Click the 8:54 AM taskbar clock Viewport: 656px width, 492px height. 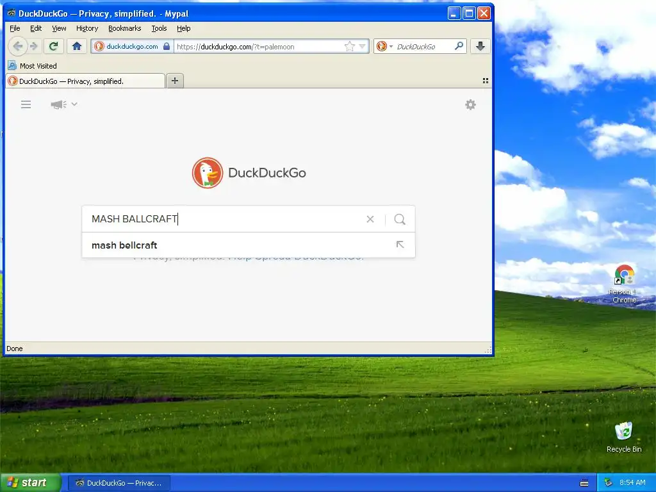tap(632, 483)
